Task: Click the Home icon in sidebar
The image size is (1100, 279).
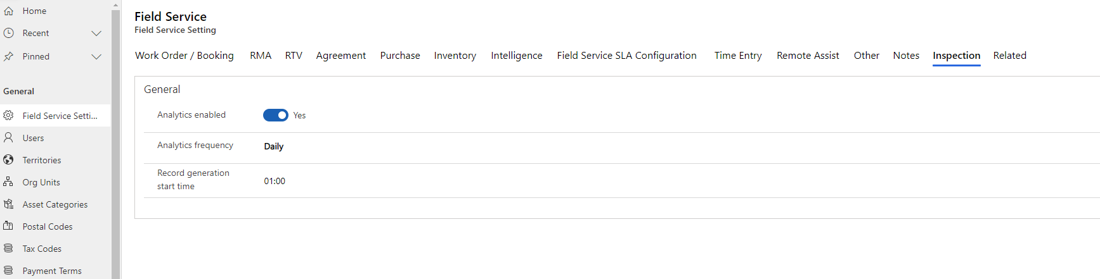Action: tap(9, 11)
